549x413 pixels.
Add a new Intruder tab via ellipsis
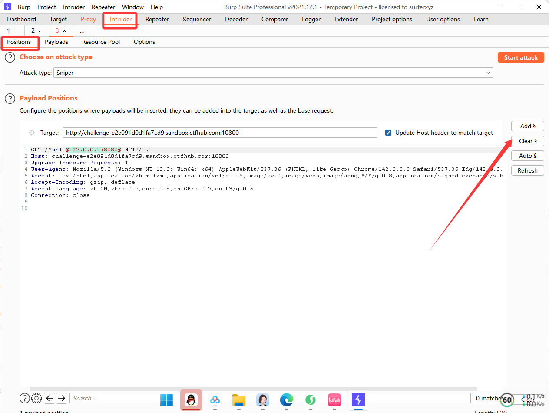pos(82,30)
